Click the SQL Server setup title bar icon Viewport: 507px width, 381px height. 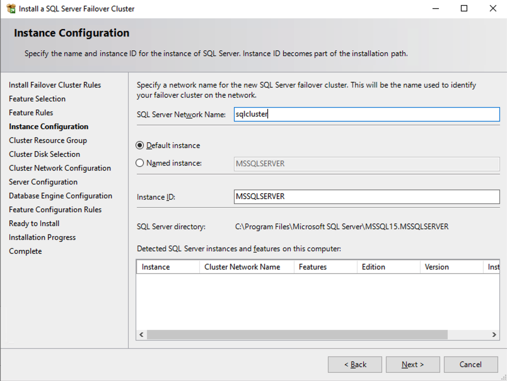11,9
